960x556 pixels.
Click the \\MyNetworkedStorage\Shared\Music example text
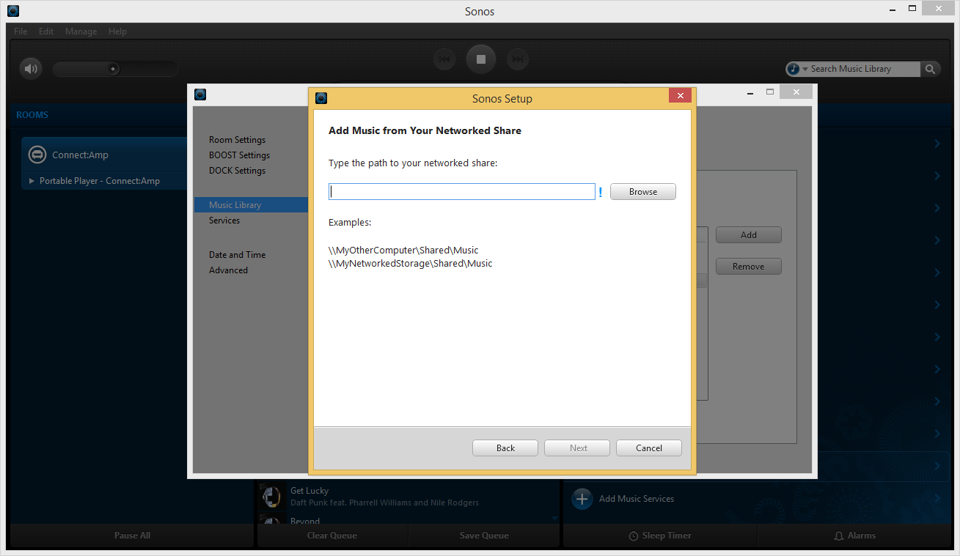[x=411, y=264]
